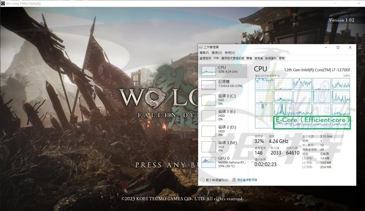Open the 檔案(F) menu in Task Manager
365x211 pixels.
204,53
